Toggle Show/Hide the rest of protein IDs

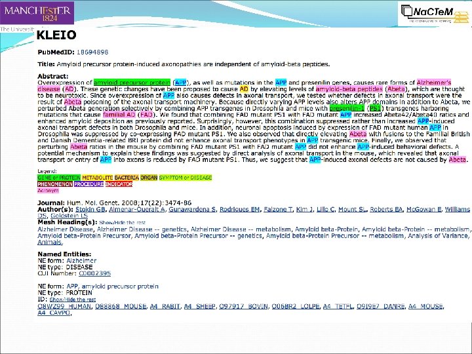pyautogui.click(x=73, y=300)
